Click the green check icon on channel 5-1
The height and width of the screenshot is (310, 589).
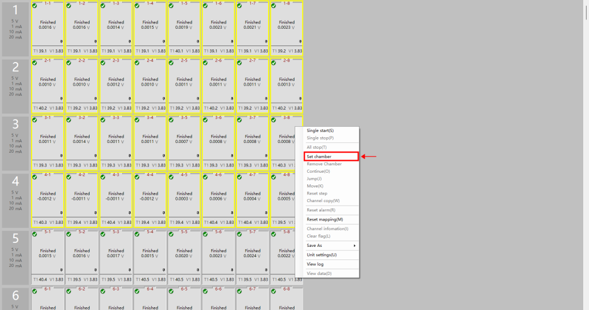35,234
